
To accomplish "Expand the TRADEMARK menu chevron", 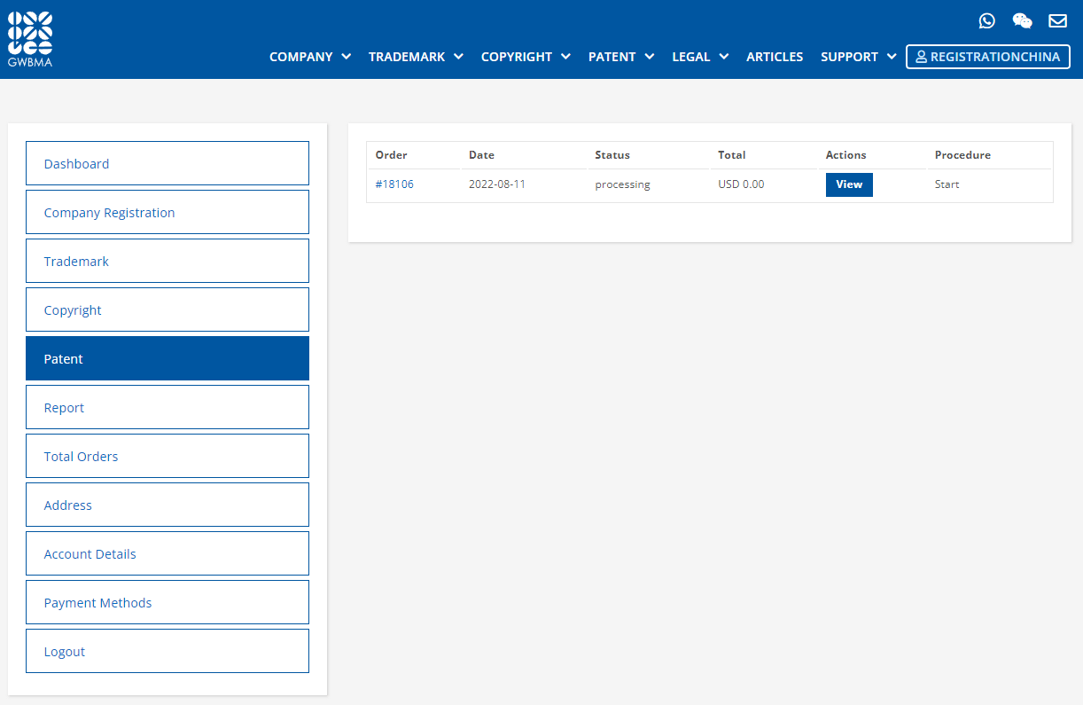I will click(x=459, y=57).
